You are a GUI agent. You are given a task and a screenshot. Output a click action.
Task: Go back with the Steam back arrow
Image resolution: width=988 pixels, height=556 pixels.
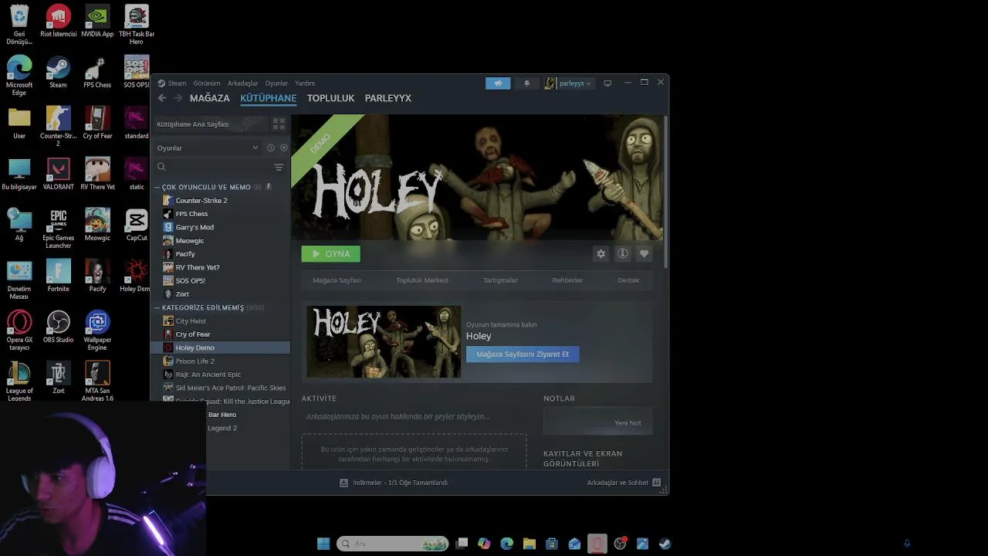click(x=162, y=98)
